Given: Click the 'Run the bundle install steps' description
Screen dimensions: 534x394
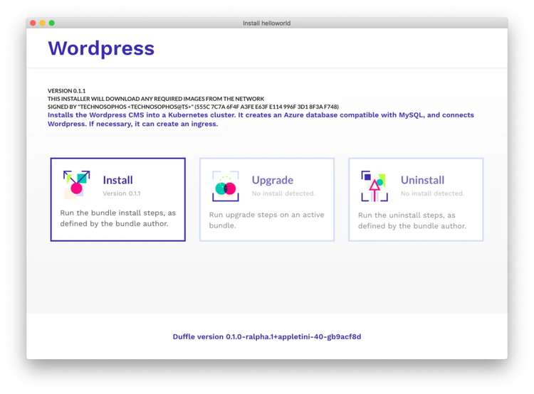Looking at the screenshot, I should click(117, 218).
